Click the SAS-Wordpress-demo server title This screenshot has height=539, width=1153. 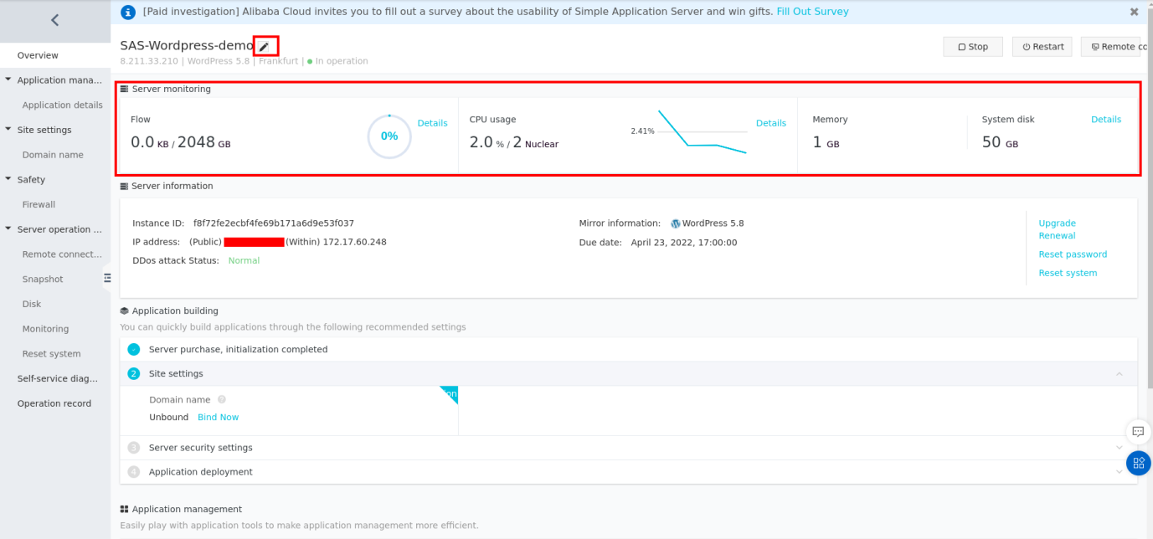(187, 46)
